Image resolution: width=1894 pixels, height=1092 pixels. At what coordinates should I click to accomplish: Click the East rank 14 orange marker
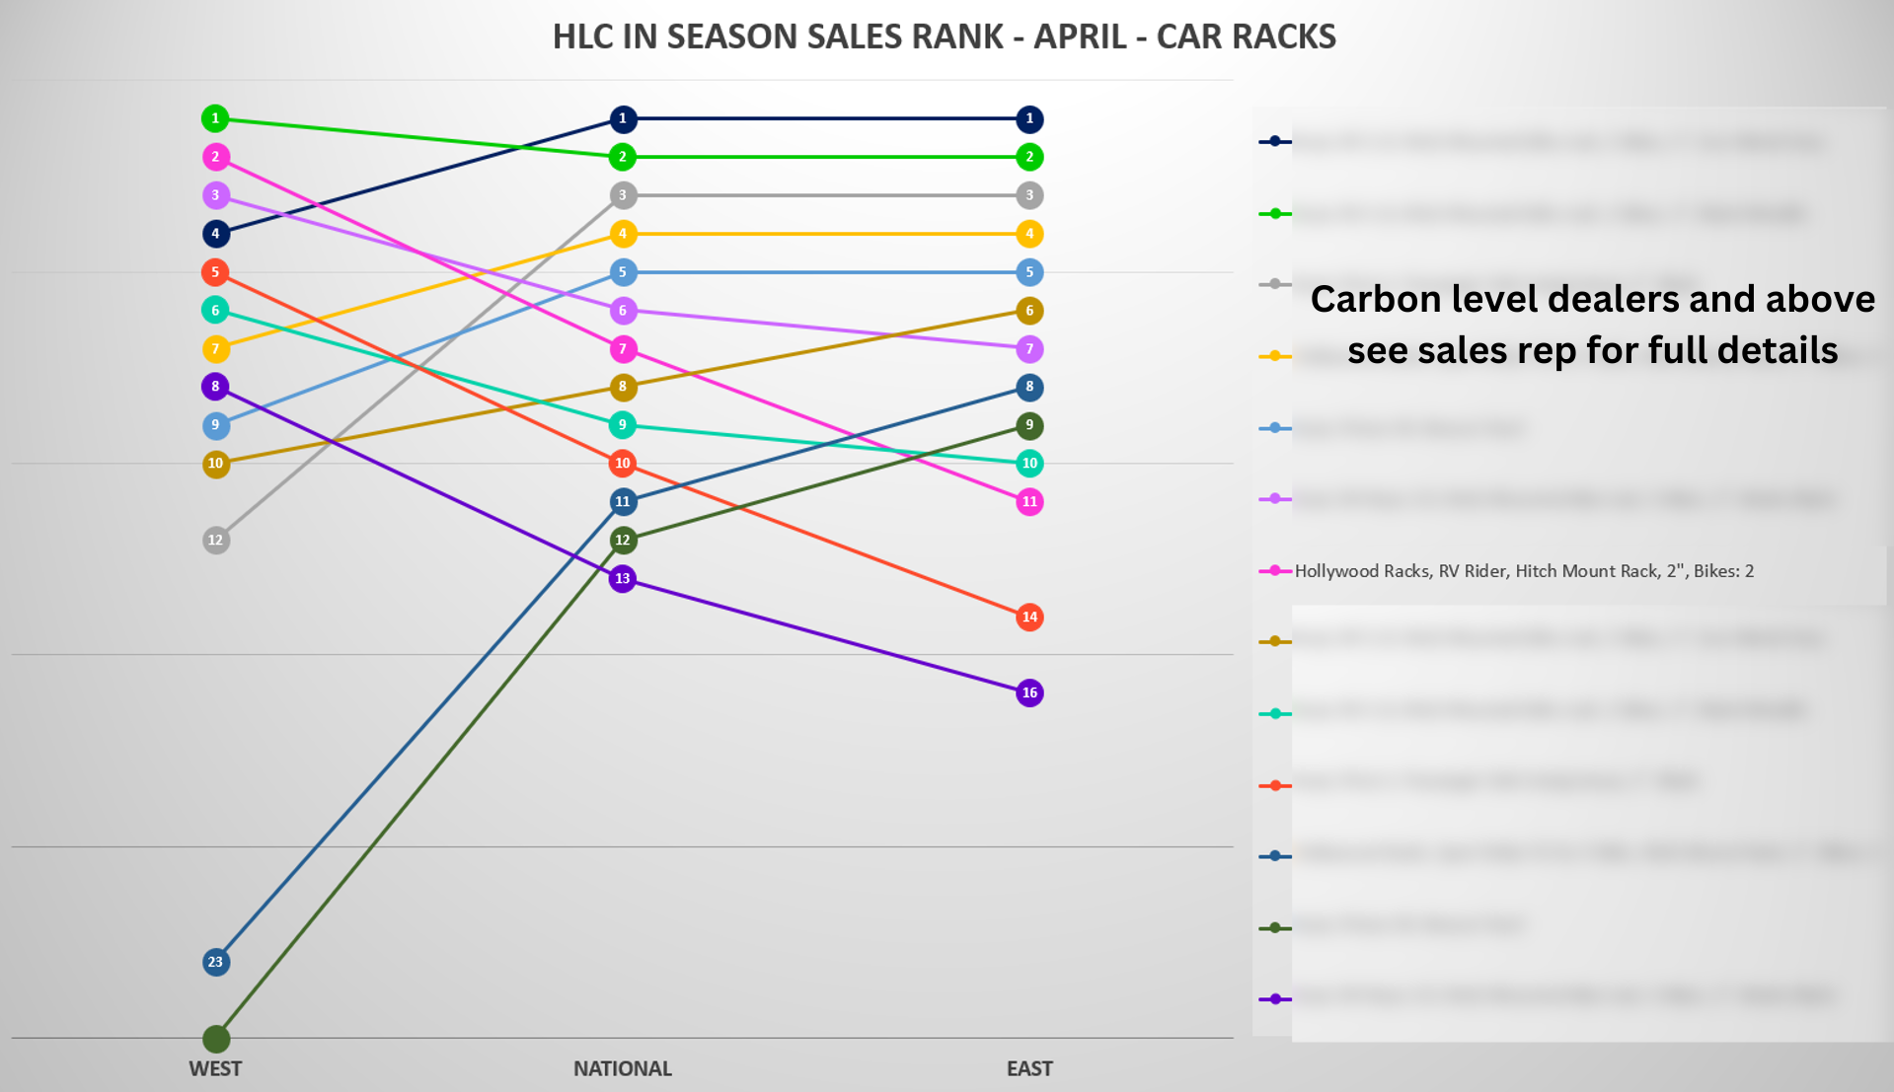1029,617
